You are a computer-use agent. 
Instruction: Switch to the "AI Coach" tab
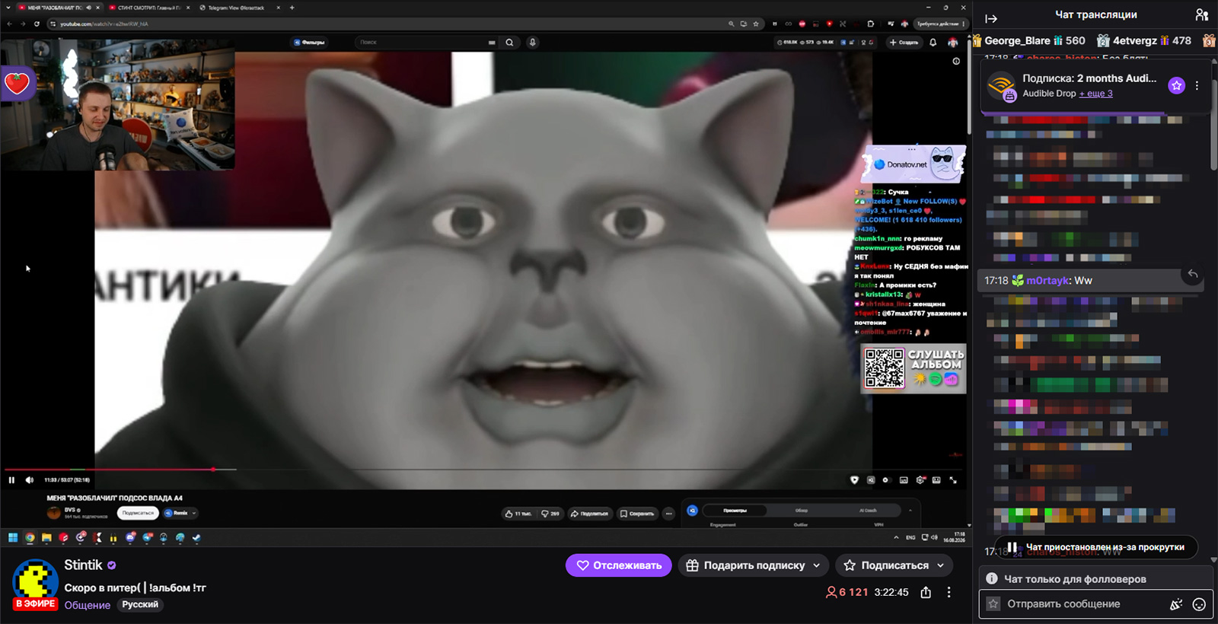pos(868,511)
